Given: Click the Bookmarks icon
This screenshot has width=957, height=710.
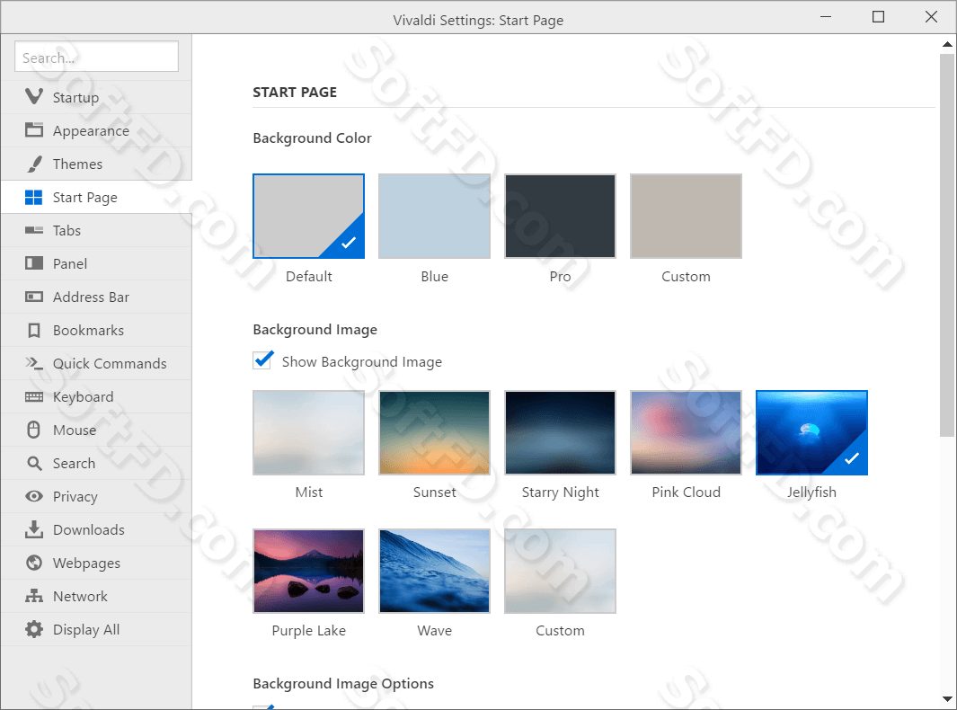Looking at the screenshot, I should [x=34, y=330].
